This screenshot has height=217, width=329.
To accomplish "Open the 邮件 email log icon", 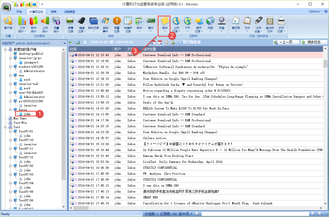I will (x=165, y=25).
